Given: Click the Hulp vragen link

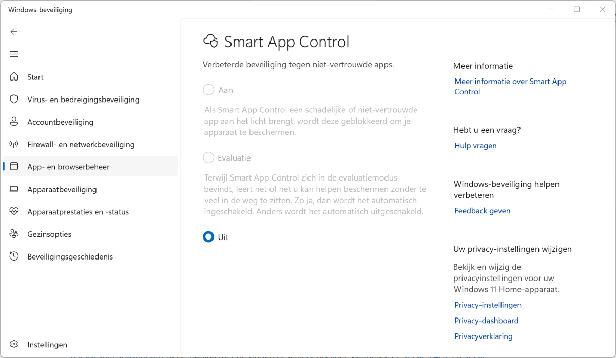Looking at the screenshot, I should coord(475,146).
